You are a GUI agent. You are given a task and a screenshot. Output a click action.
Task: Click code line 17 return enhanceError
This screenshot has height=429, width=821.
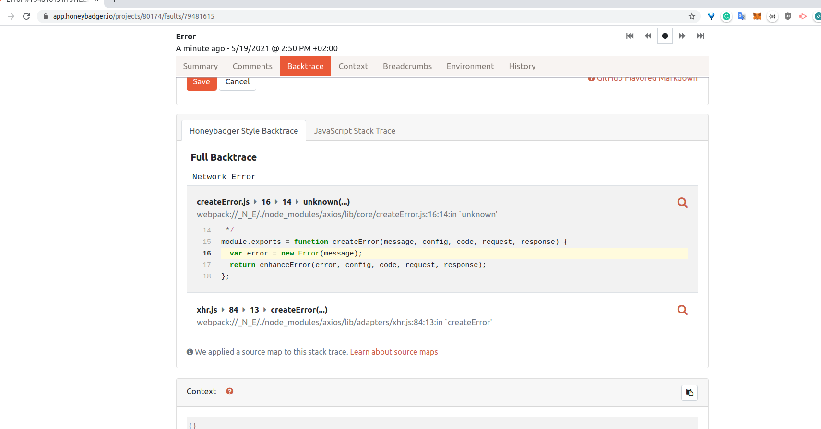click(x=358, y=265)
